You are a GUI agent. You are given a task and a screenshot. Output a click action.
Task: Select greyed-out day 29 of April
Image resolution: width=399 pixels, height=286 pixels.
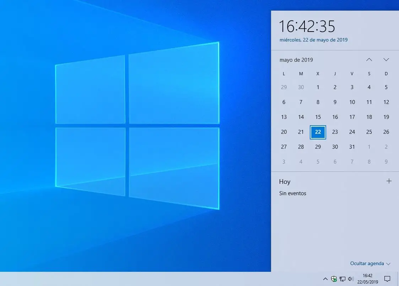click(284, 87)
